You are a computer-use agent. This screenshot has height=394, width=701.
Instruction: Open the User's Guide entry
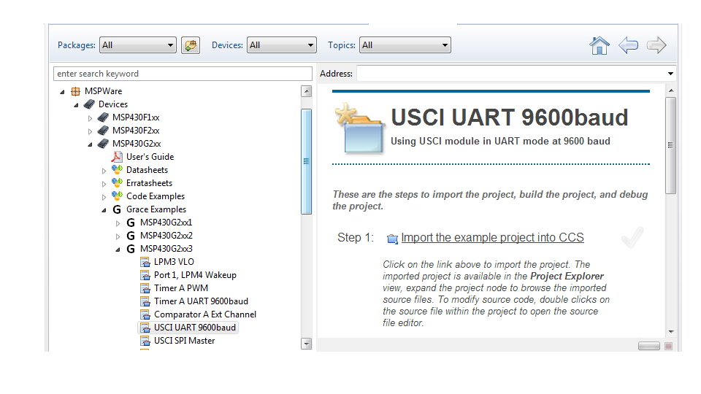click(150, 157)
